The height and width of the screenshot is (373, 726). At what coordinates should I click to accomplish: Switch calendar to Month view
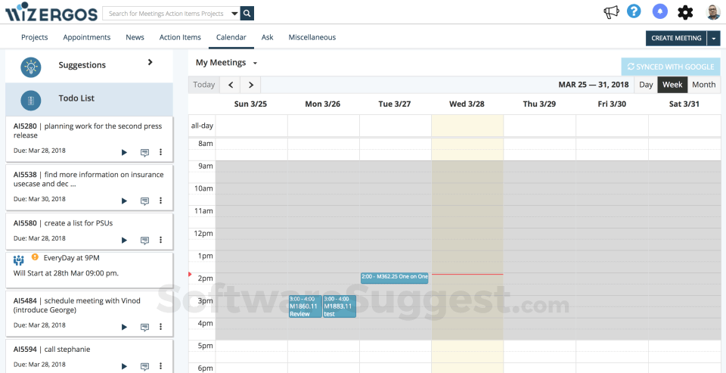click(703, 85)
